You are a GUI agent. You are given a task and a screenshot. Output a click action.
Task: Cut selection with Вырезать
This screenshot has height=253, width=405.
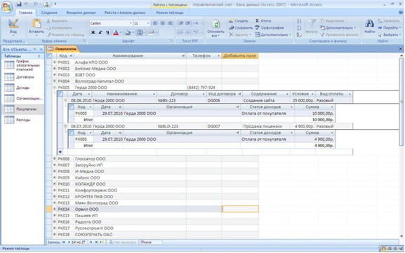[57, 21]
